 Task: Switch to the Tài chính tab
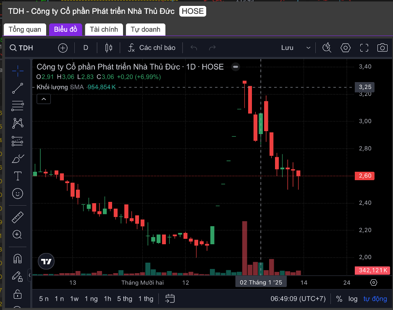pyautogui.click(x=104, y=29)
